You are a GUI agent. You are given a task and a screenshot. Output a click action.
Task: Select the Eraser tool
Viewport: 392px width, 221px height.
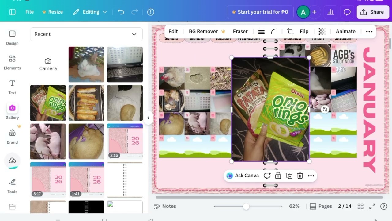240,31
